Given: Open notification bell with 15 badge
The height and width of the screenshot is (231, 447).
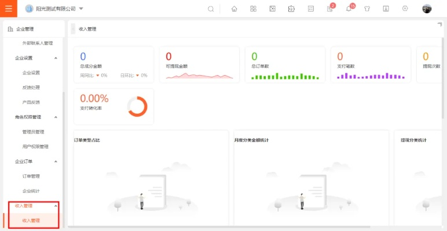Looking at the screenshot, I should pyautogui.click(x=349, y=9).
